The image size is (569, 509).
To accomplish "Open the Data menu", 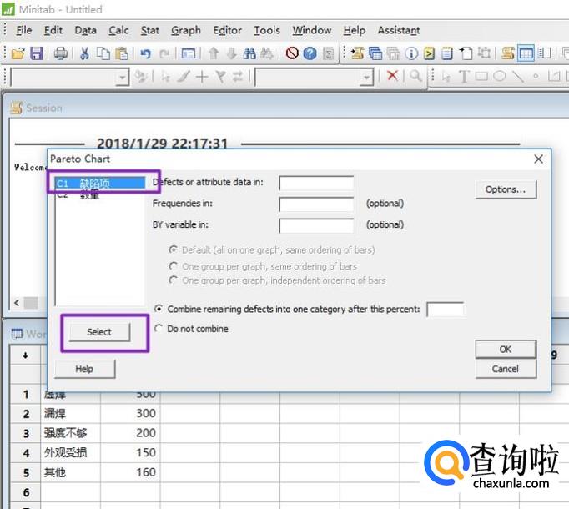I will pyautogui.click(x=86, y=30).
